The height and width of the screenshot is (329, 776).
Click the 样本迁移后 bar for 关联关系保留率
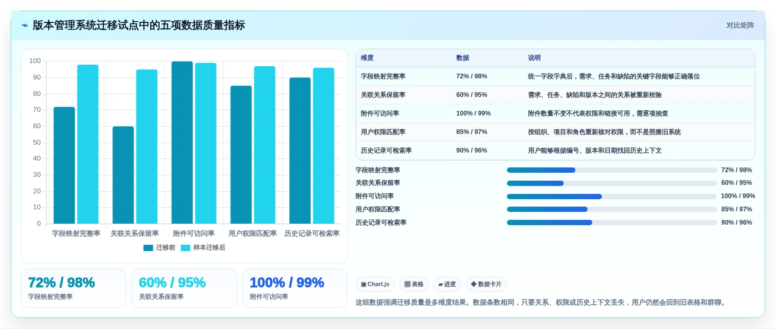(146, 147)
